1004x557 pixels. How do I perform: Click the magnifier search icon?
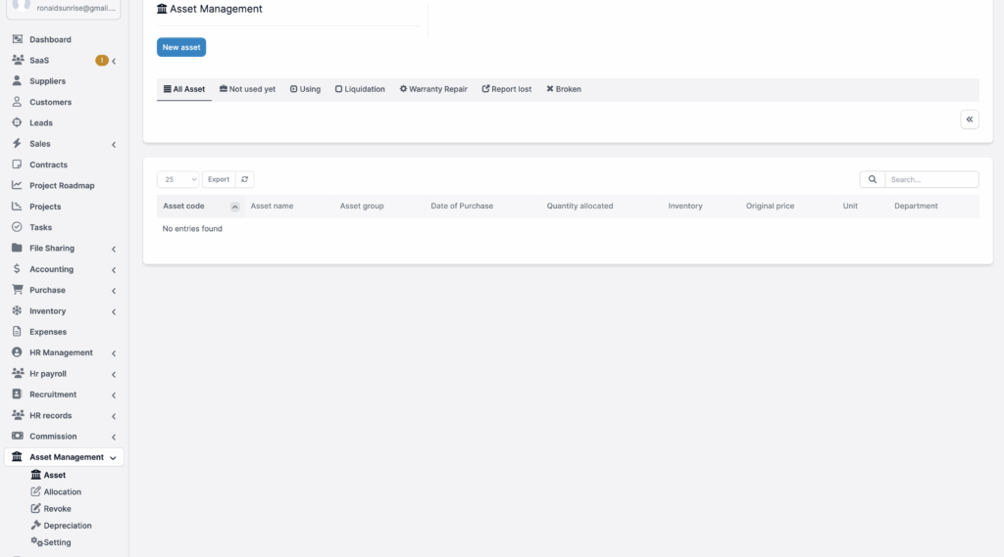click(x=872, y=179)
